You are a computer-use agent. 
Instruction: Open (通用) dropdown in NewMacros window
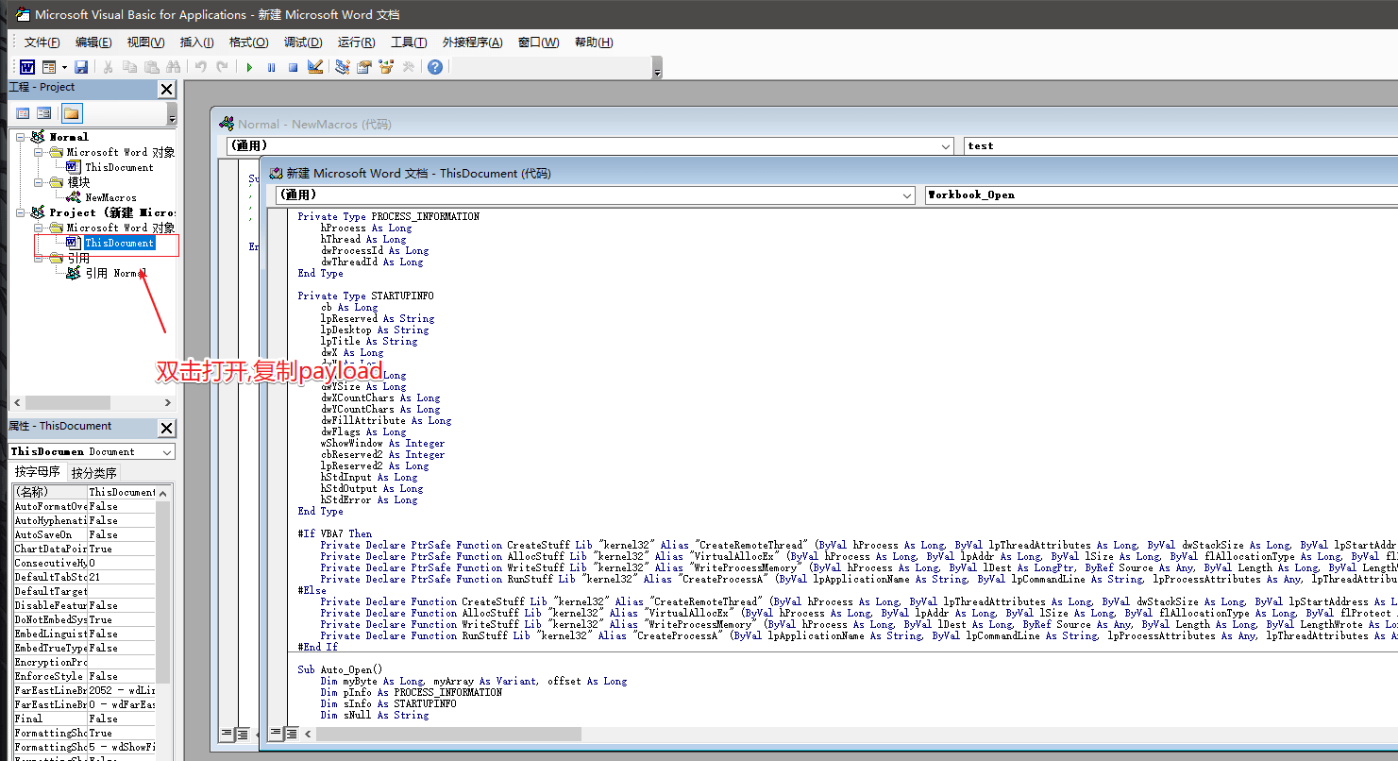tap(946, 146)
